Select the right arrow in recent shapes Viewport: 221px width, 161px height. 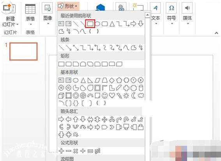(x=133, y=24)
